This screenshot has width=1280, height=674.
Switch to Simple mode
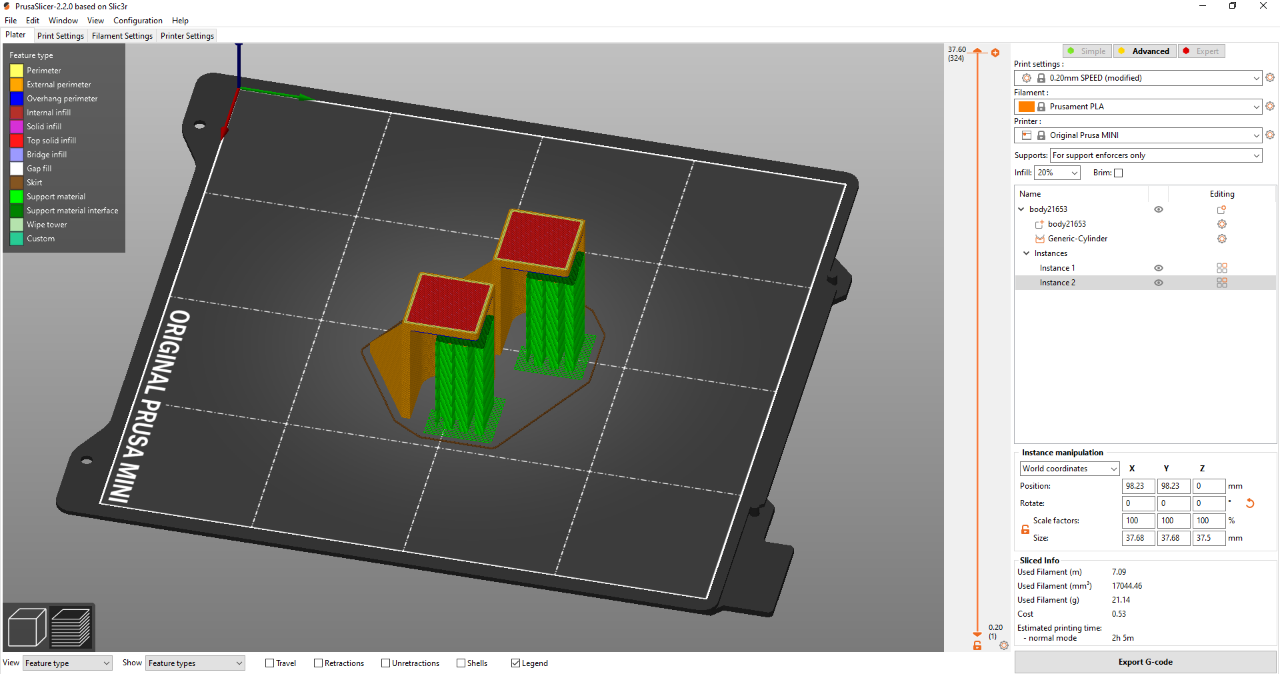tap(1087, 51)
